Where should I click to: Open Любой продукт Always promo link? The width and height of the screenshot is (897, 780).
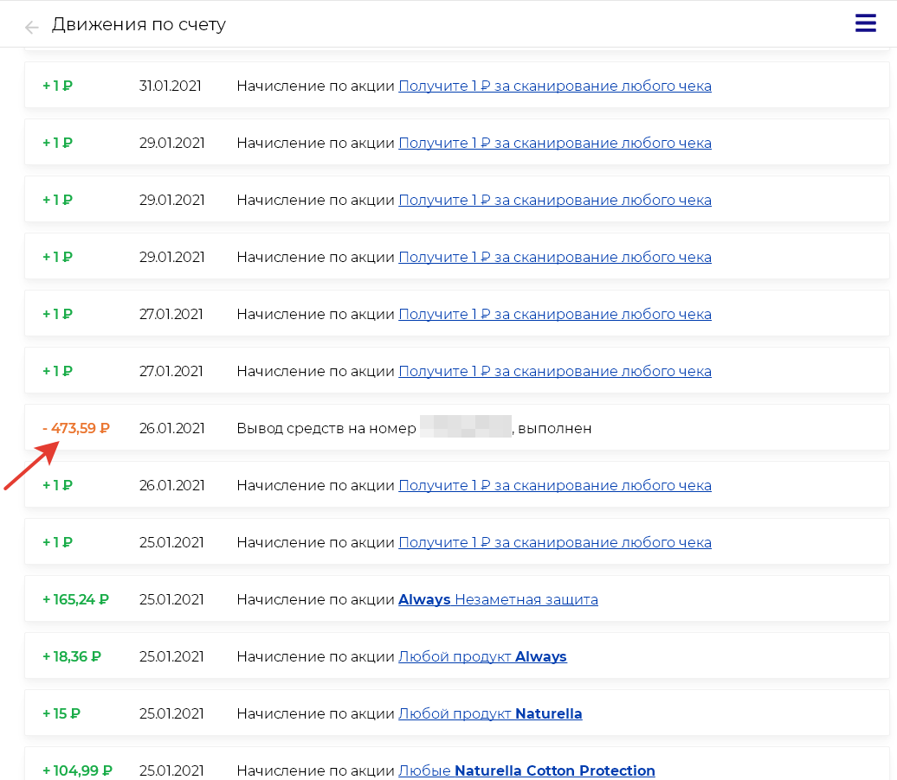[482, 656]
